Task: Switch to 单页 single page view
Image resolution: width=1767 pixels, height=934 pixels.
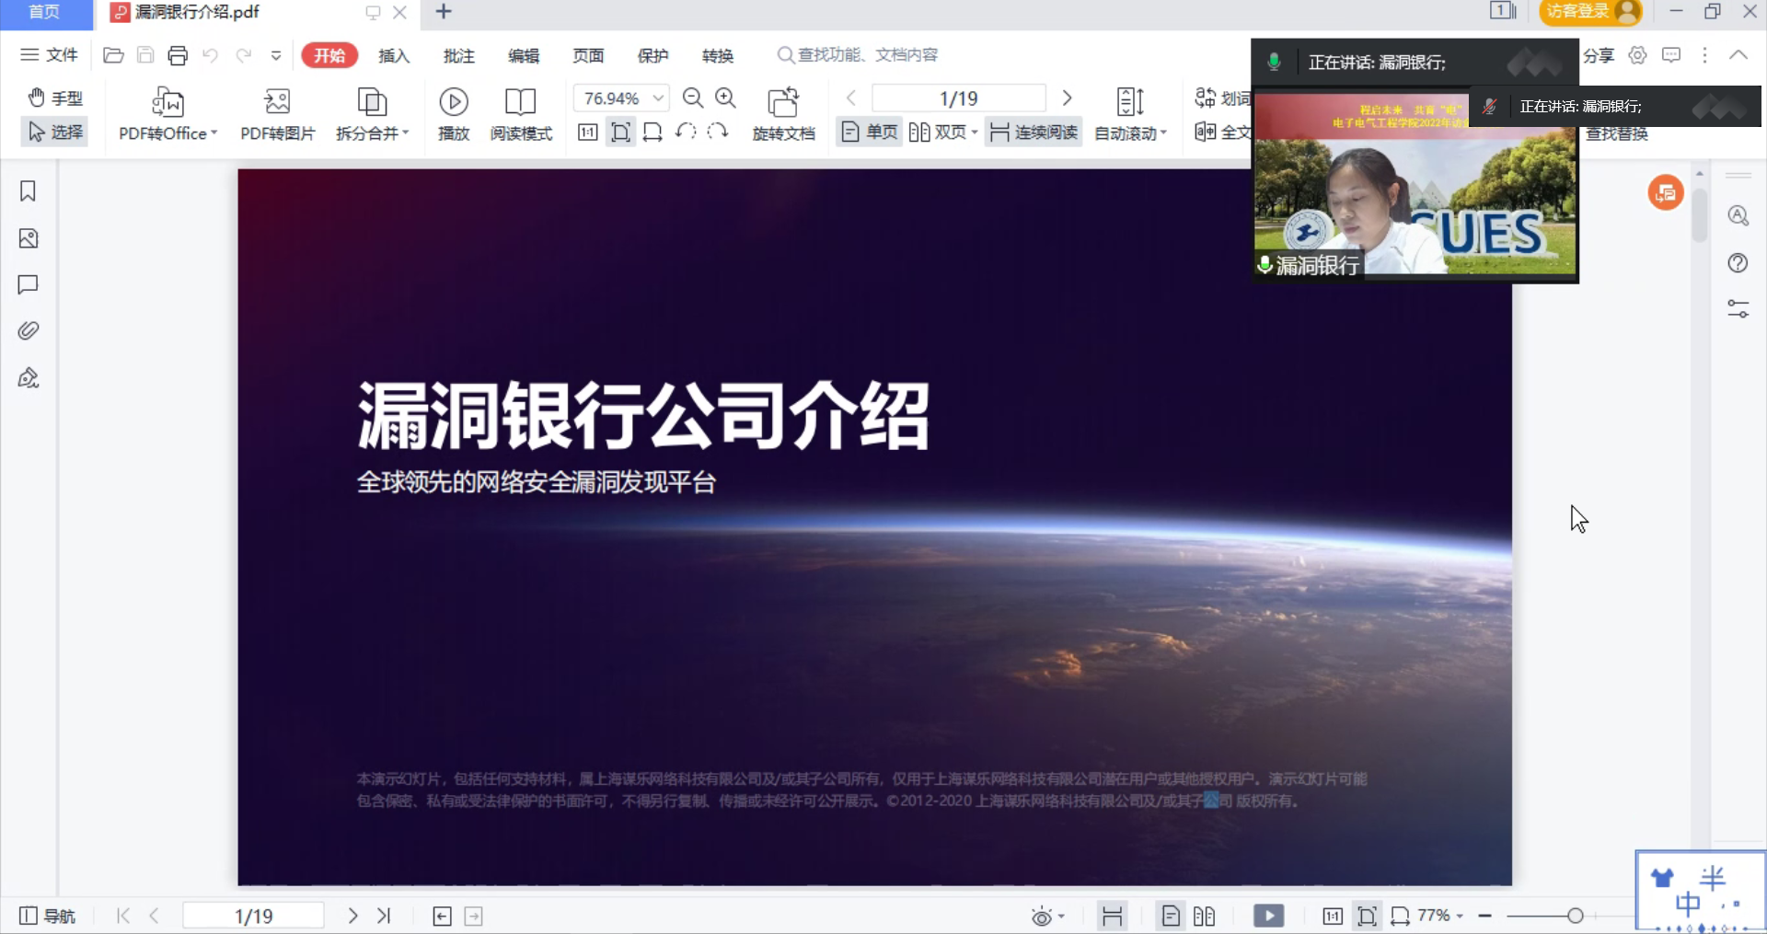Action: tap(869, 133)
